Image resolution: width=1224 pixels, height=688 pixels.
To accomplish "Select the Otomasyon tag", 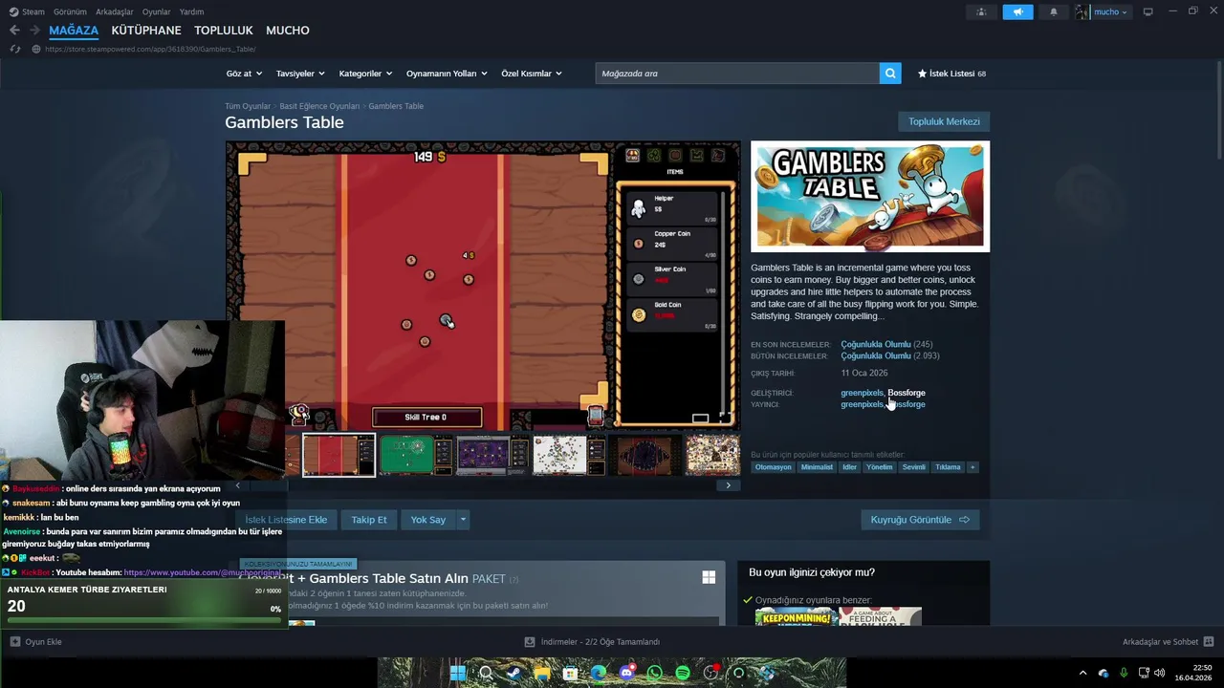I will pos(774,467).
